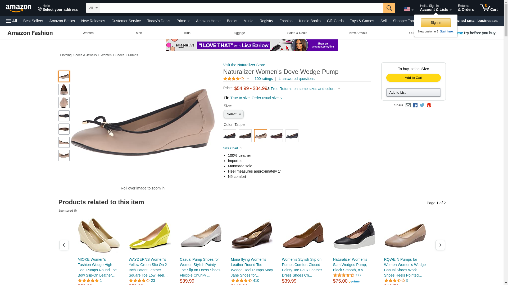Choose the burgundy color swatch

click(x=276, y=136)
